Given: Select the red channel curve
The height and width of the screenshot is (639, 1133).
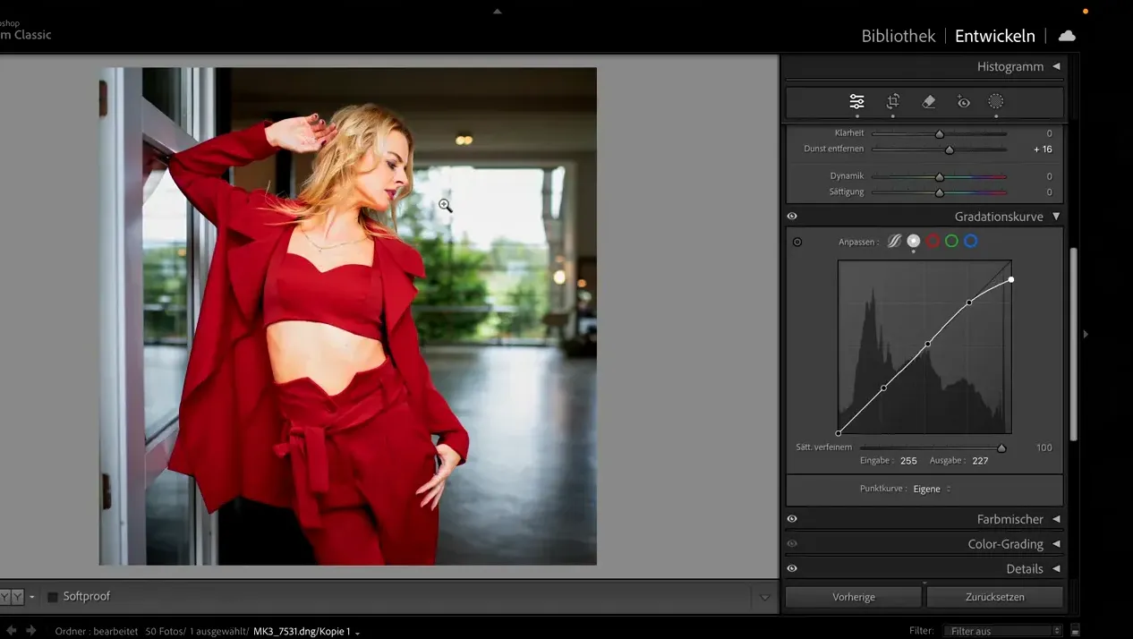Looking at the screenshot, I should (933, 241).
